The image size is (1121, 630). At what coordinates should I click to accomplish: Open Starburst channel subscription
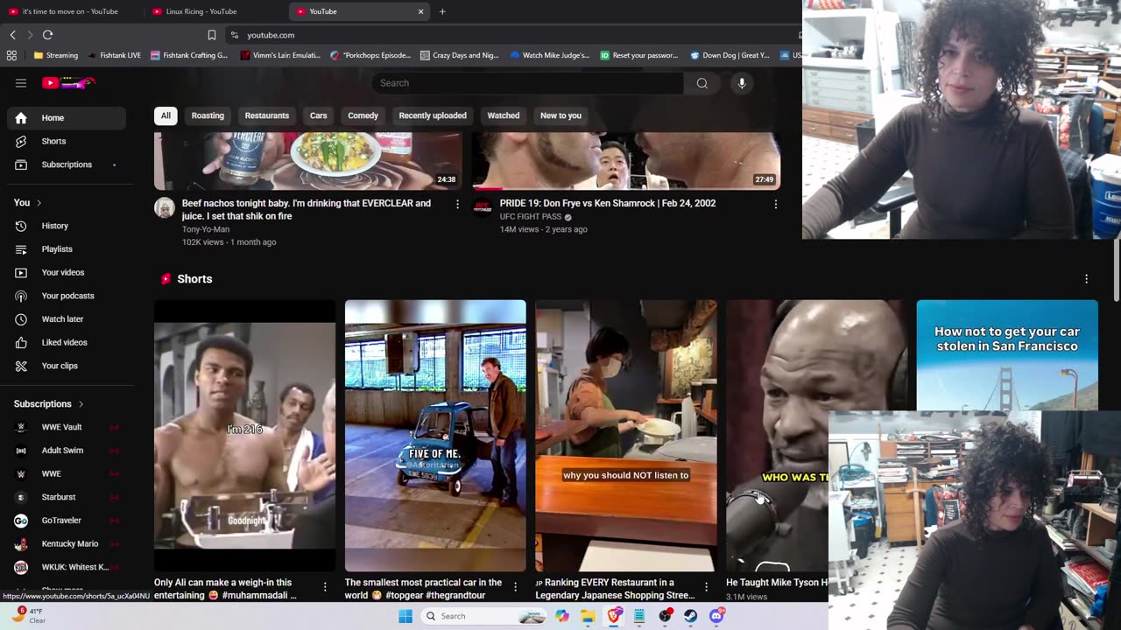coord(67,497)
